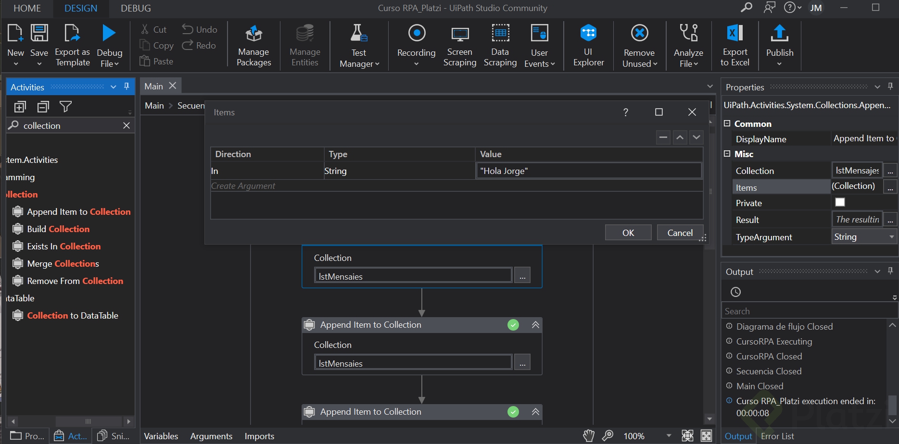
Task: Open Analyze File tool
Action: click(x=688, y=46)
